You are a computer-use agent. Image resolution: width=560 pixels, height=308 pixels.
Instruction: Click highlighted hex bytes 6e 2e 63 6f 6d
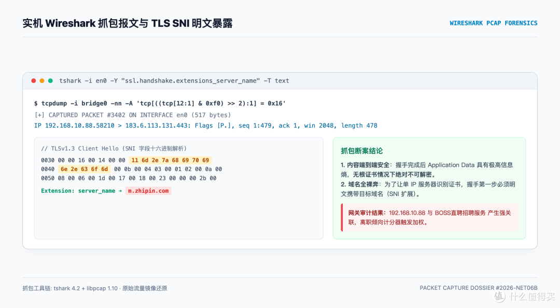coord(85,169)
